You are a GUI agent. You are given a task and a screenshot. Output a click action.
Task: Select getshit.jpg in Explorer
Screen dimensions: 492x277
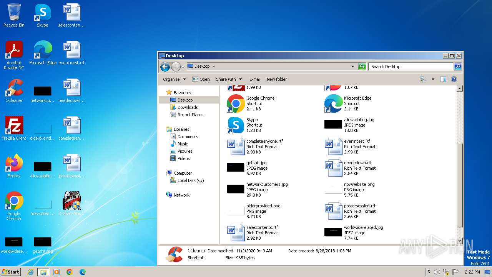coord(246,168)
